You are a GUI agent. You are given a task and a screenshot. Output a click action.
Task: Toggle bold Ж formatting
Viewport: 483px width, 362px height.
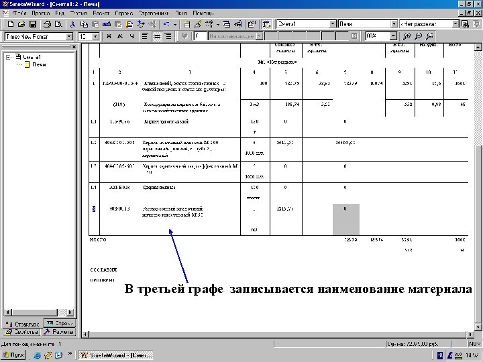109,36
